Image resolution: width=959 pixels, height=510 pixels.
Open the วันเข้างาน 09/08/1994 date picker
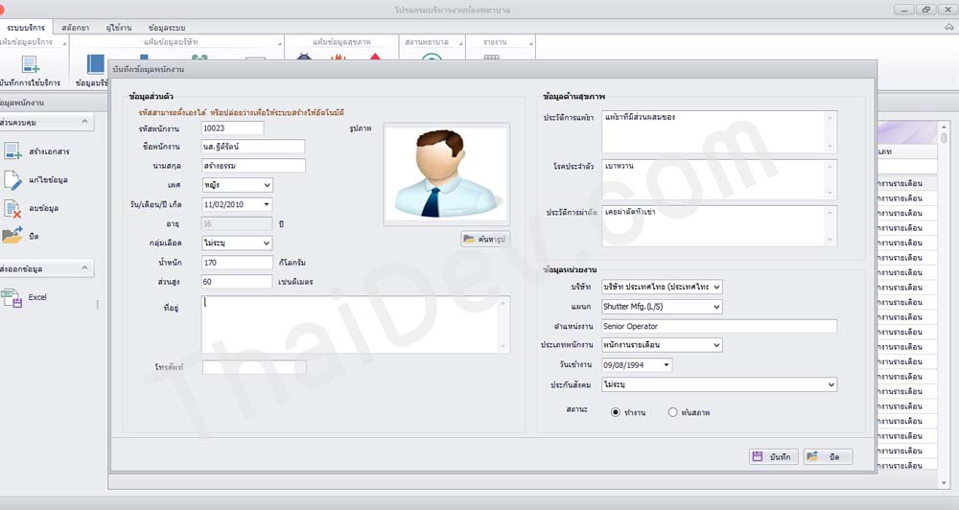click(667, 365)
